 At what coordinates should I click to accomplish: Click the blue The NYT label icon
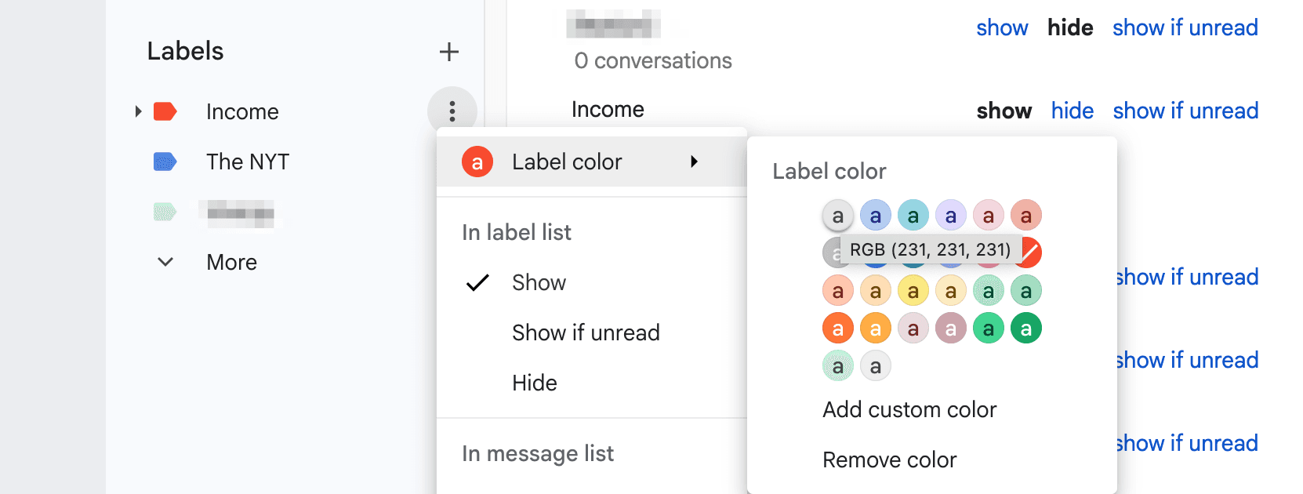coord(165,162)
